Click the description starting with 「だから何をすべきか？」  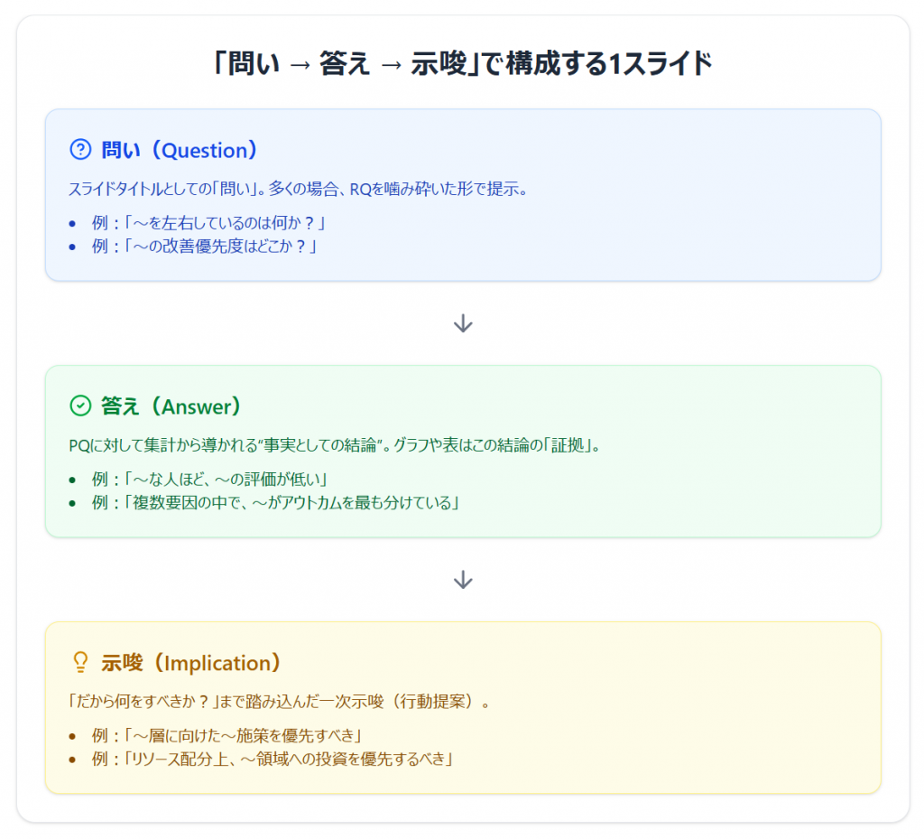(x=282, y=702)
